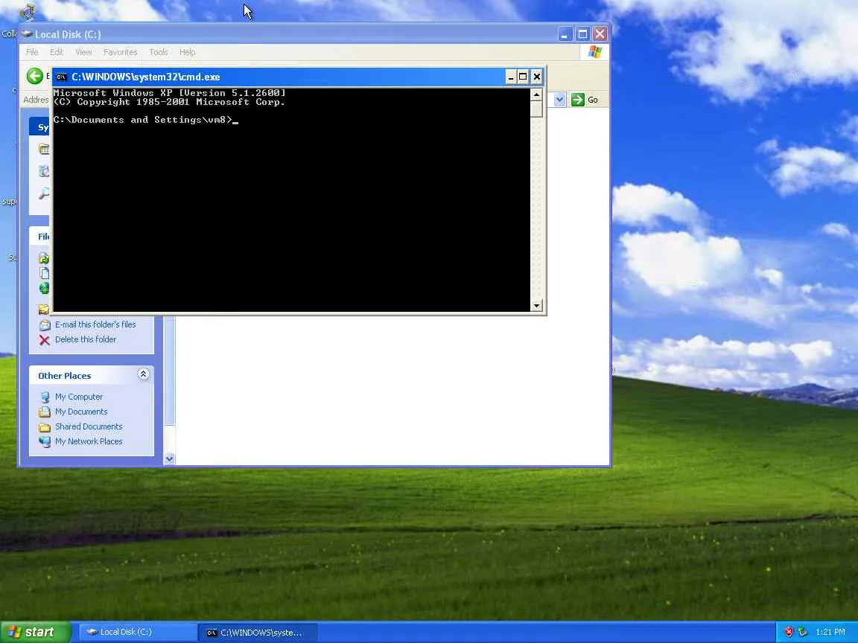858x643 pixels.
Task: Click the red security shield tray icon
Action: coord(789,632)
